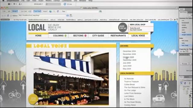Viewport: 193px width, 108px height.
Task: Click the pink dot beside SECTIONS
Action: 85,36
